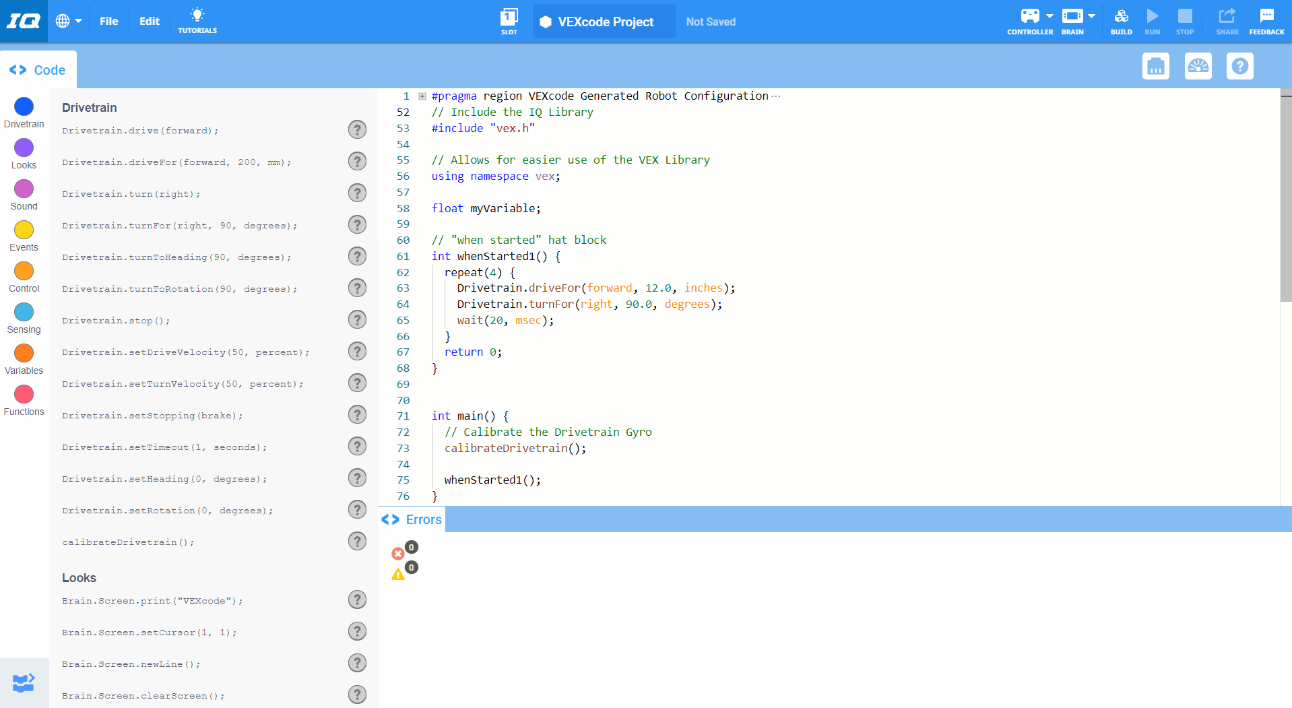Click the yellow warning count icon

398,574
